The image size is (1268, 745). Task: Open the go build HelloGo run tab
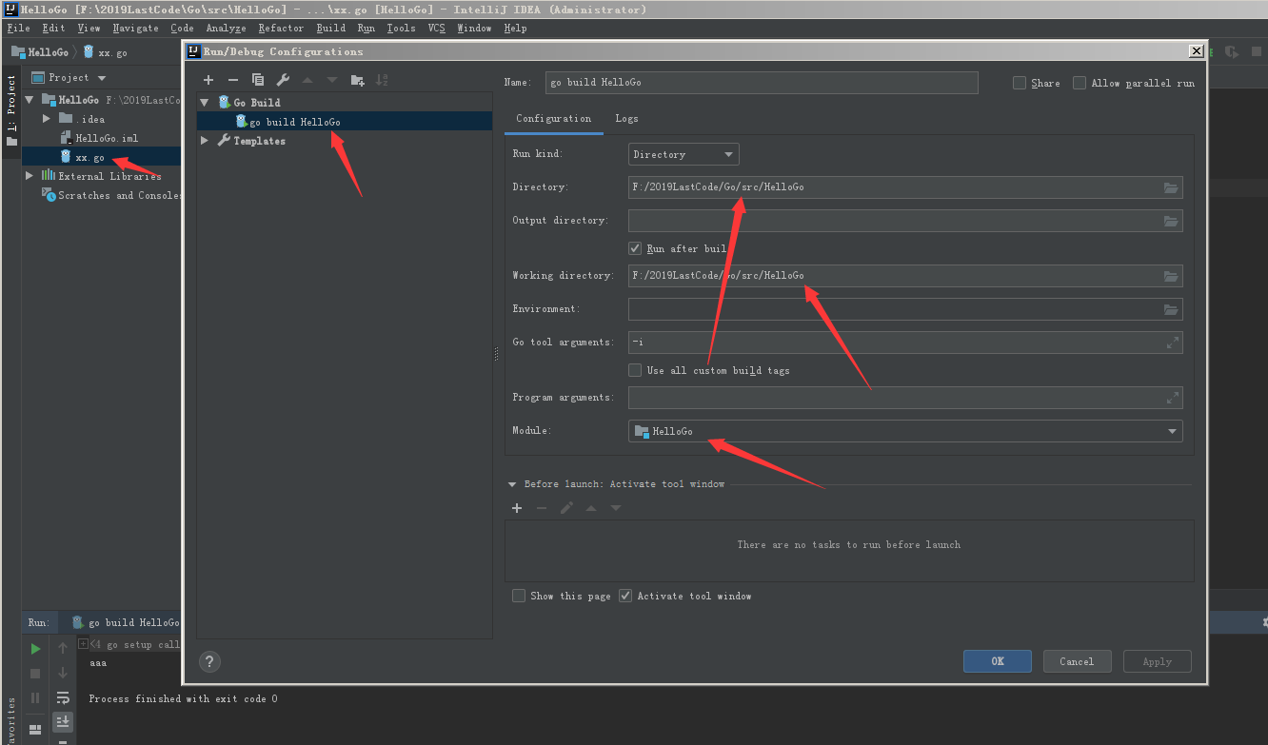click(x=125, y=623)
